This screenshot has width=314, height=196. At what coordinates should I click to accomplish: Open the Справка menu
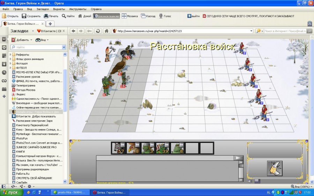pyautogui.click(x=96, y=9)
